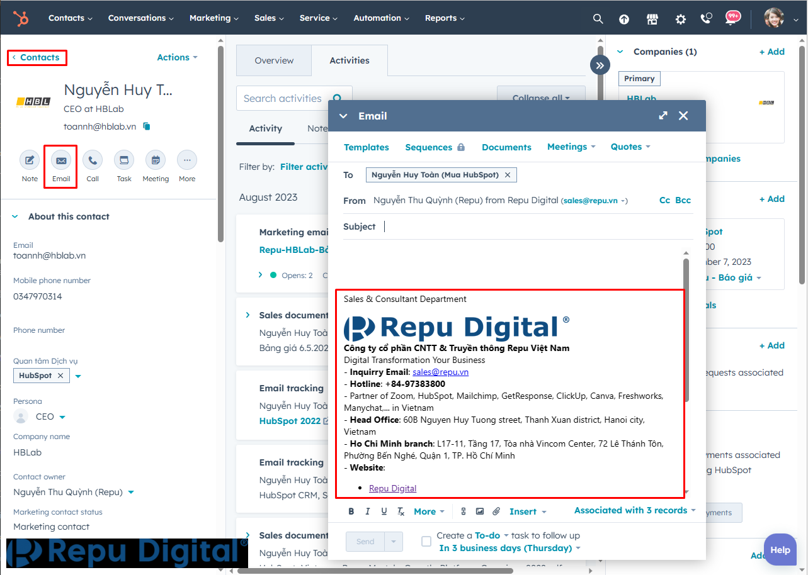The width and height of the screenshot is (808, 575).
Task: Open Sequences in email composer
Action: (435, 147)
